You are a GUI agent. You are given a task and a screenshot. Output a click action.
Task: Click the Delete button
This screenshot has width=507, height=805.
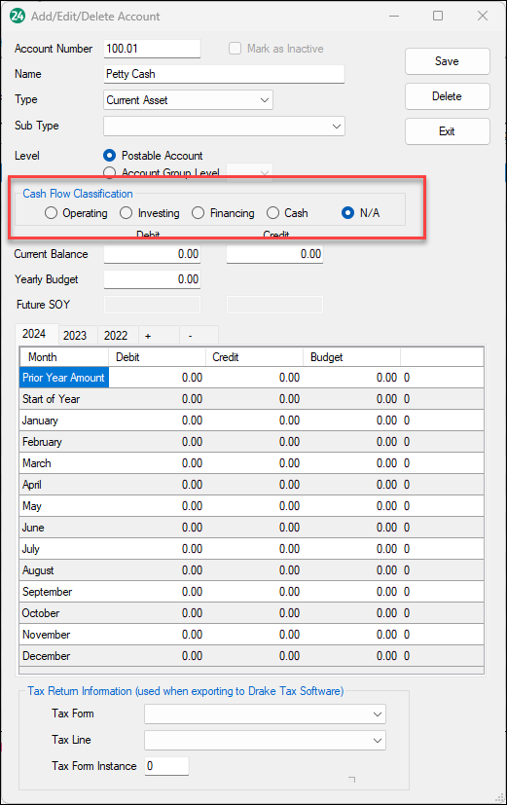click(x=447, y=96)
